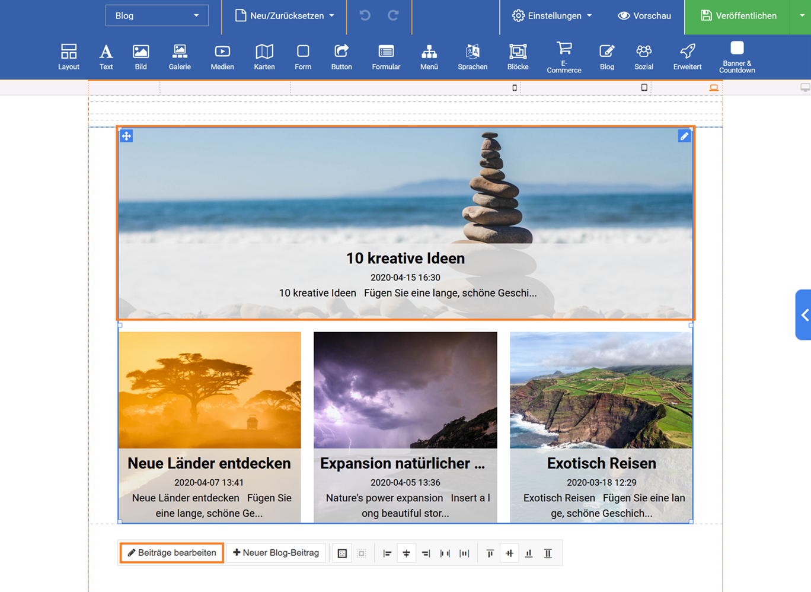Expand the Neu/Zurücksetzen dropdown

(285, 15)
